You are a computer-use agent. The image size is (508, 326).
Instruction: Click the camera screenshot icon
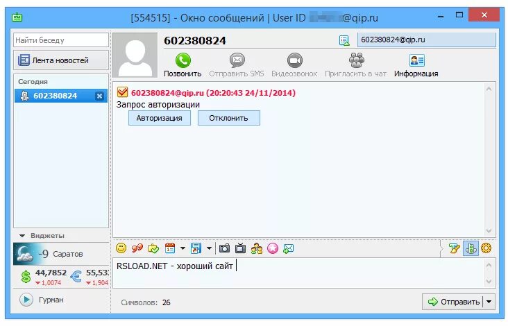[x=224, y=248]
